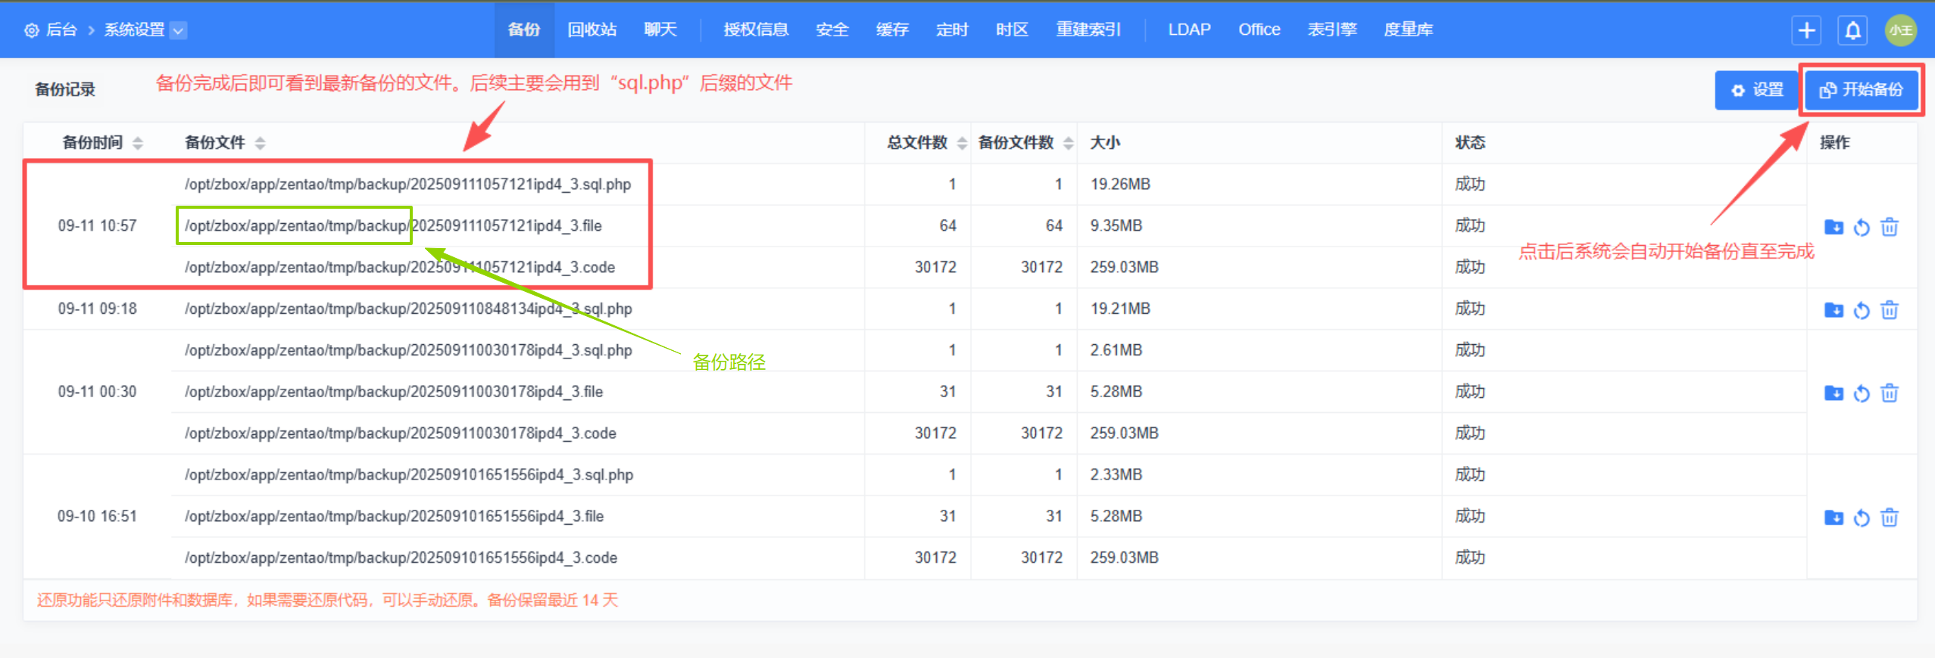Select the 202509111057121ipd4_3.file path
Screen dimensions: 1935x658
(393, 226)
